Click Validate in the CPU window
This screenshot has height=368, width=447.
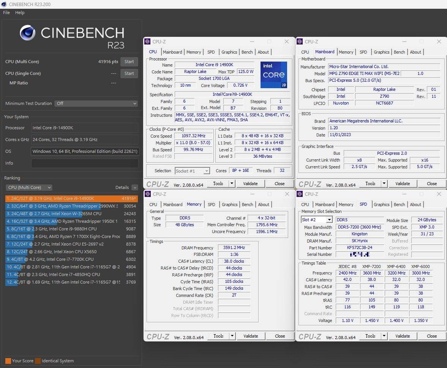250,184
